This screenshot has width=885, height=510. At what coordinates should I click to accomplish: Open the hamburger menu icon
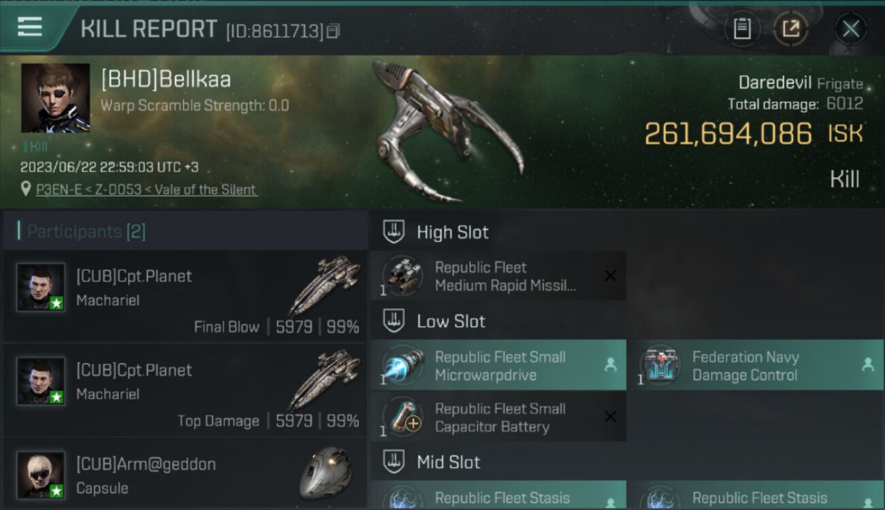[30, 27]
